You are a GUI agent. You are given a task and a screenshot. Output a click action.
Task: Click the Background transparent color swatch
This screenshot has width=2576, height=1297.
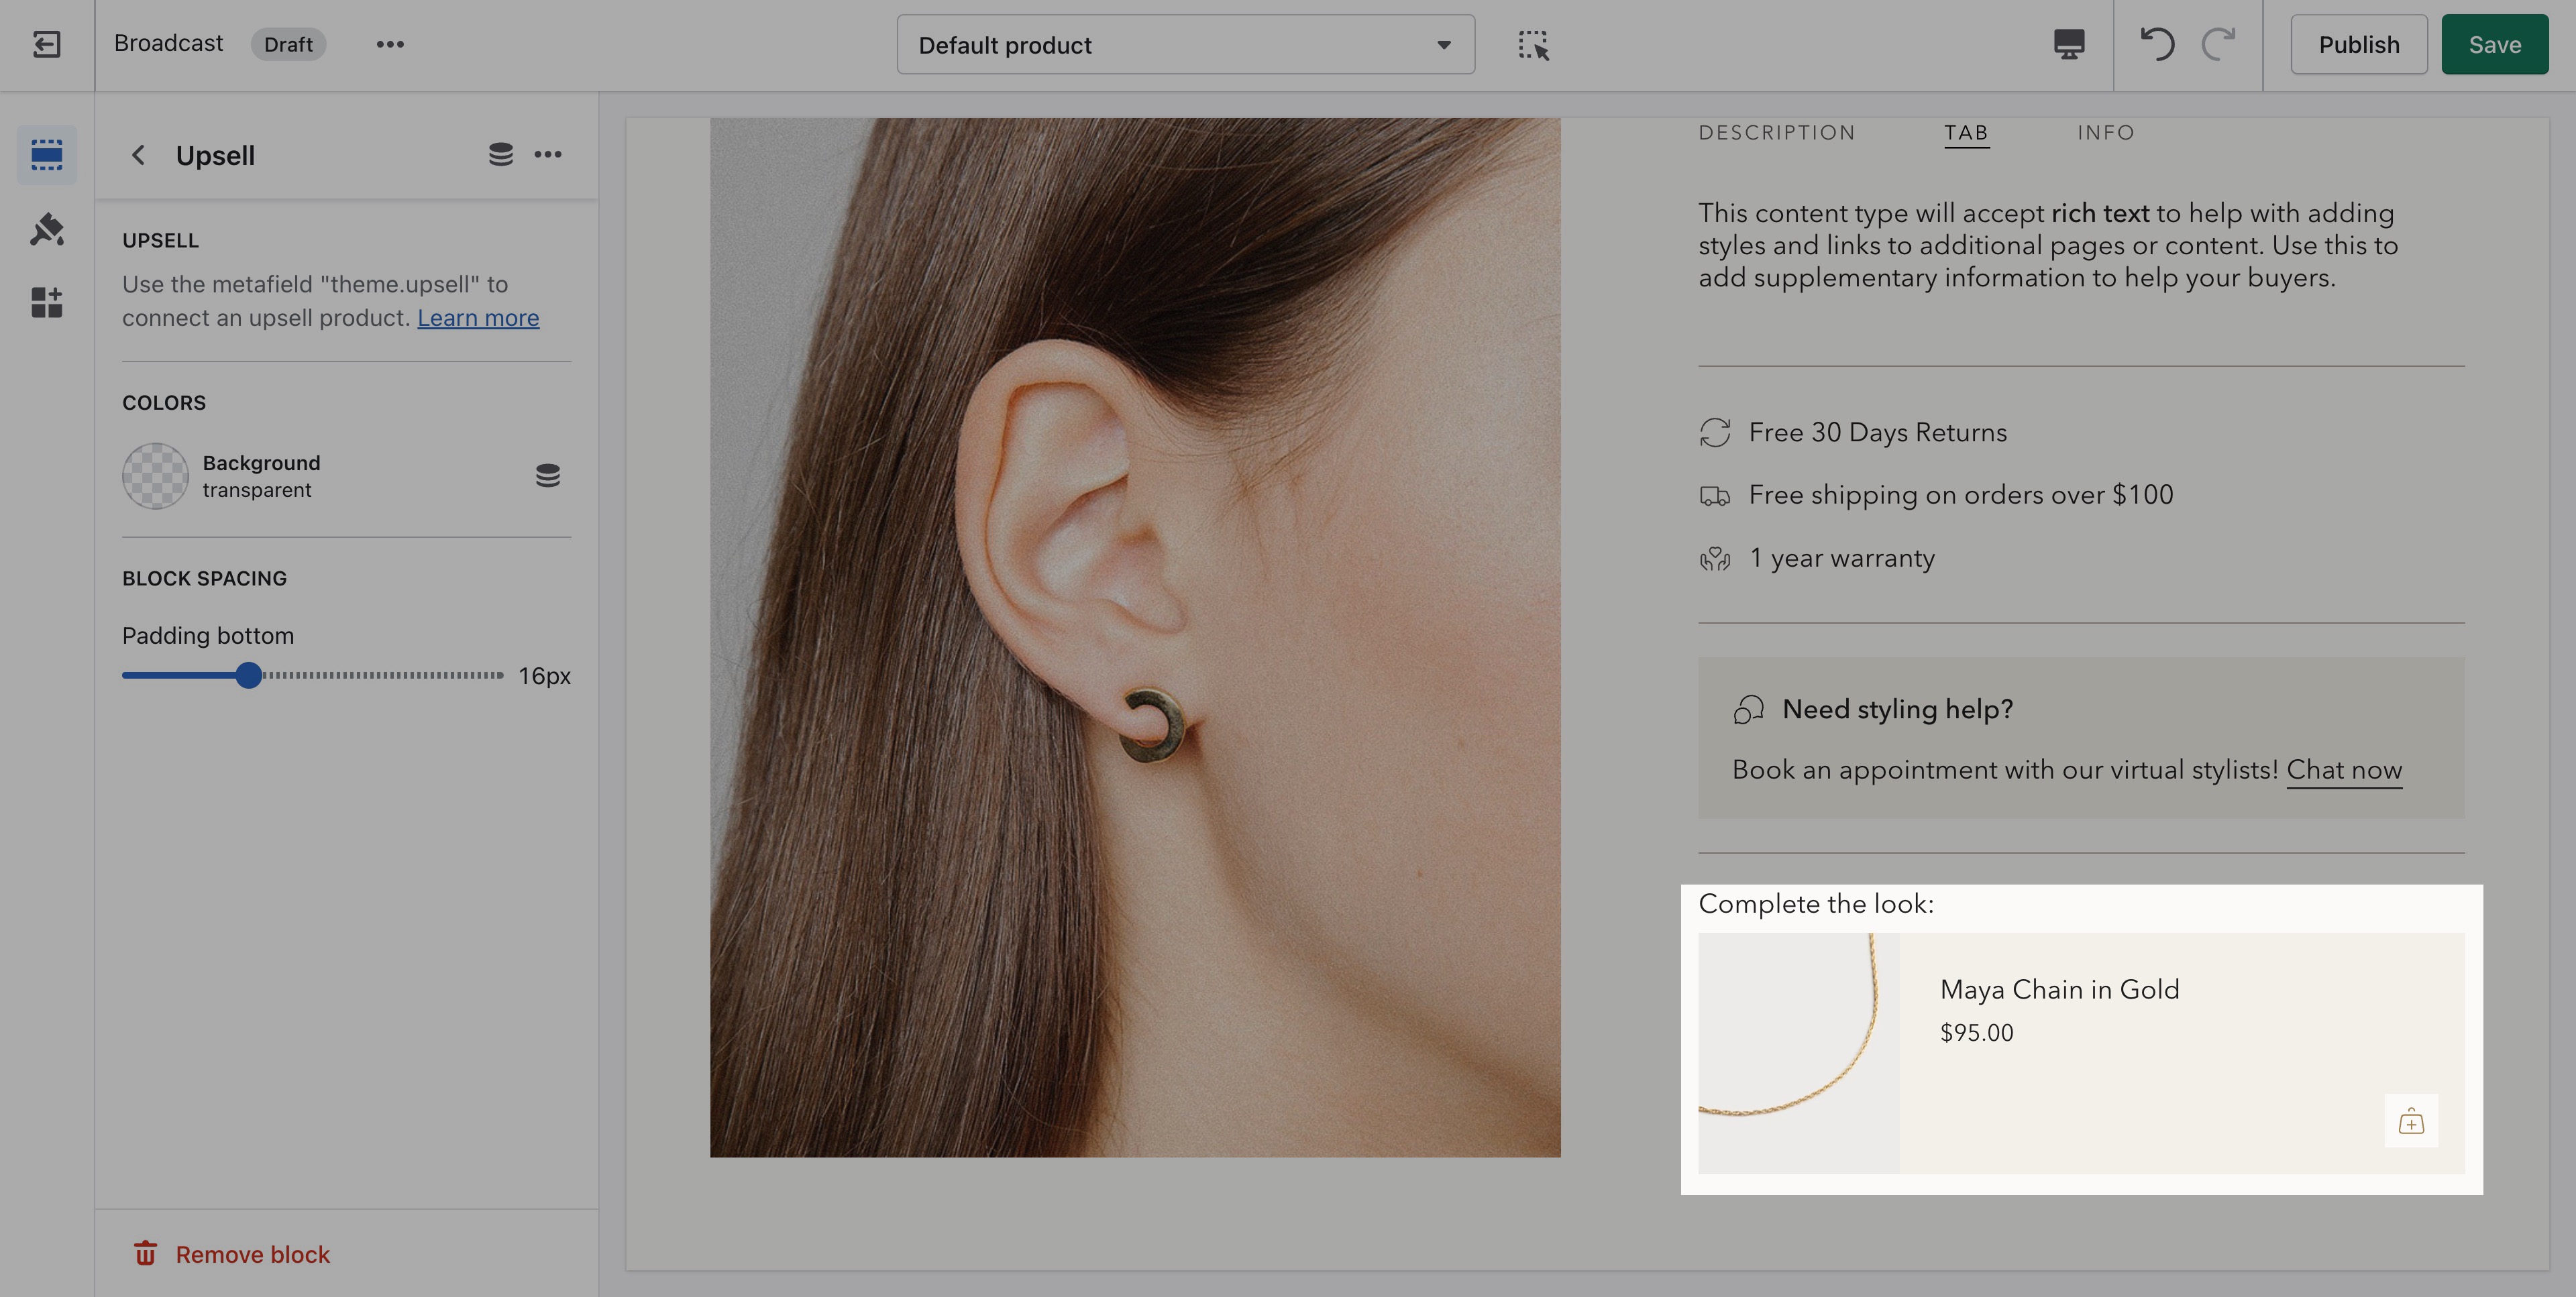point(155,476)
